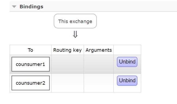This screenshot has width=177, height=104.
Task: Click the Bindings section title text
Action: (x=31, y=7)
